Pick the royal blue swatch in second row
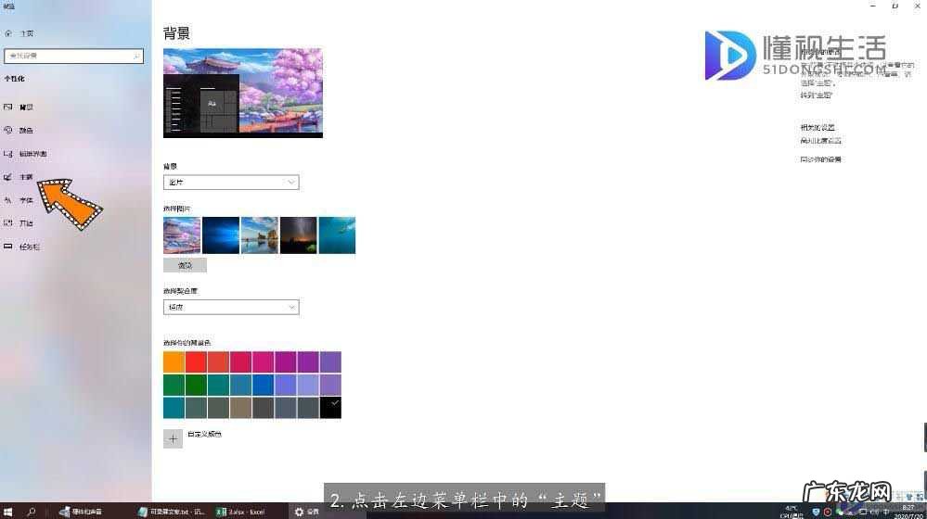Image resolution: width=927 pixels, height=519 pixels. [x=264, y=385]
